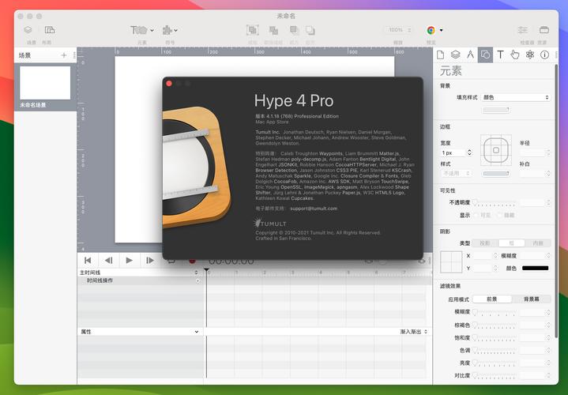Click the Bring to Front toolbar icon
The image size is (568, 395).
pos(294,30)
